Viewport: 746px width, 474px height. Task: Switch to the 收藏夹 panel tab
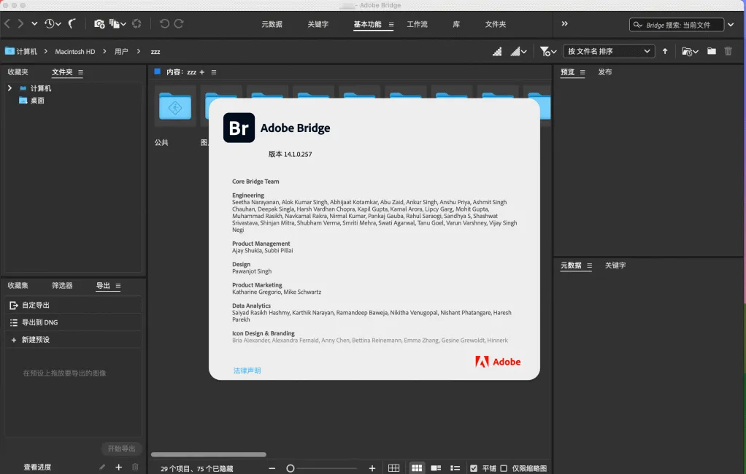pos(18,72)
